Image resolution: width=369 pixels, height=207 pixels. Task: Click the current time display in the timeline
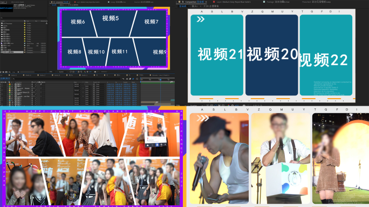(5, 78)
